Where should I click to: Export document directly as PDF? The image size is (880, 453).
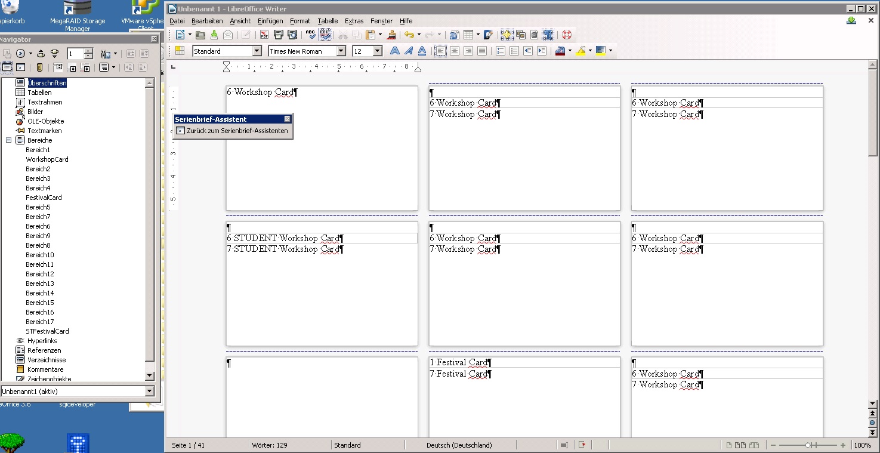coord(264,35)
